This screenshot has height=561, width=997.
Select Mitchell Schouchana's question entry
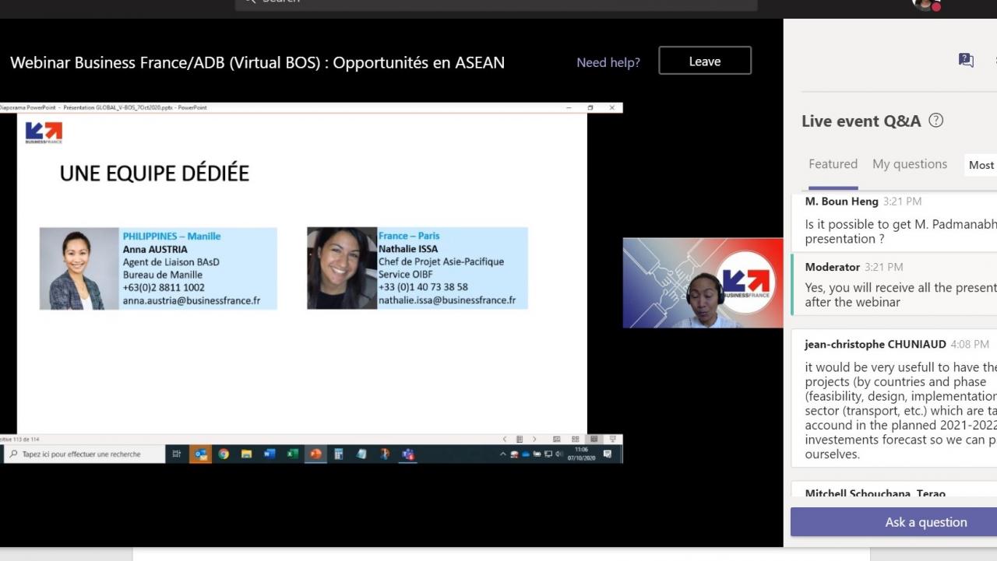pyautogui.click(x=894, y=489)
